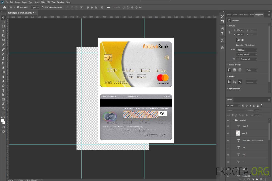
Task: Select the Horizontal Type tool
Action: [3, 90]
